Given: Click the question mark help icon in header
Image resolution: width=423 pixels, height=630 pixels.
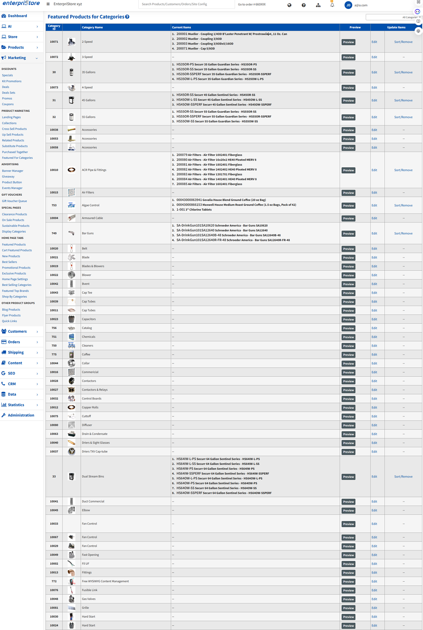Looking at the screenshot, I should pyautogui.click(x=303, y=5).
